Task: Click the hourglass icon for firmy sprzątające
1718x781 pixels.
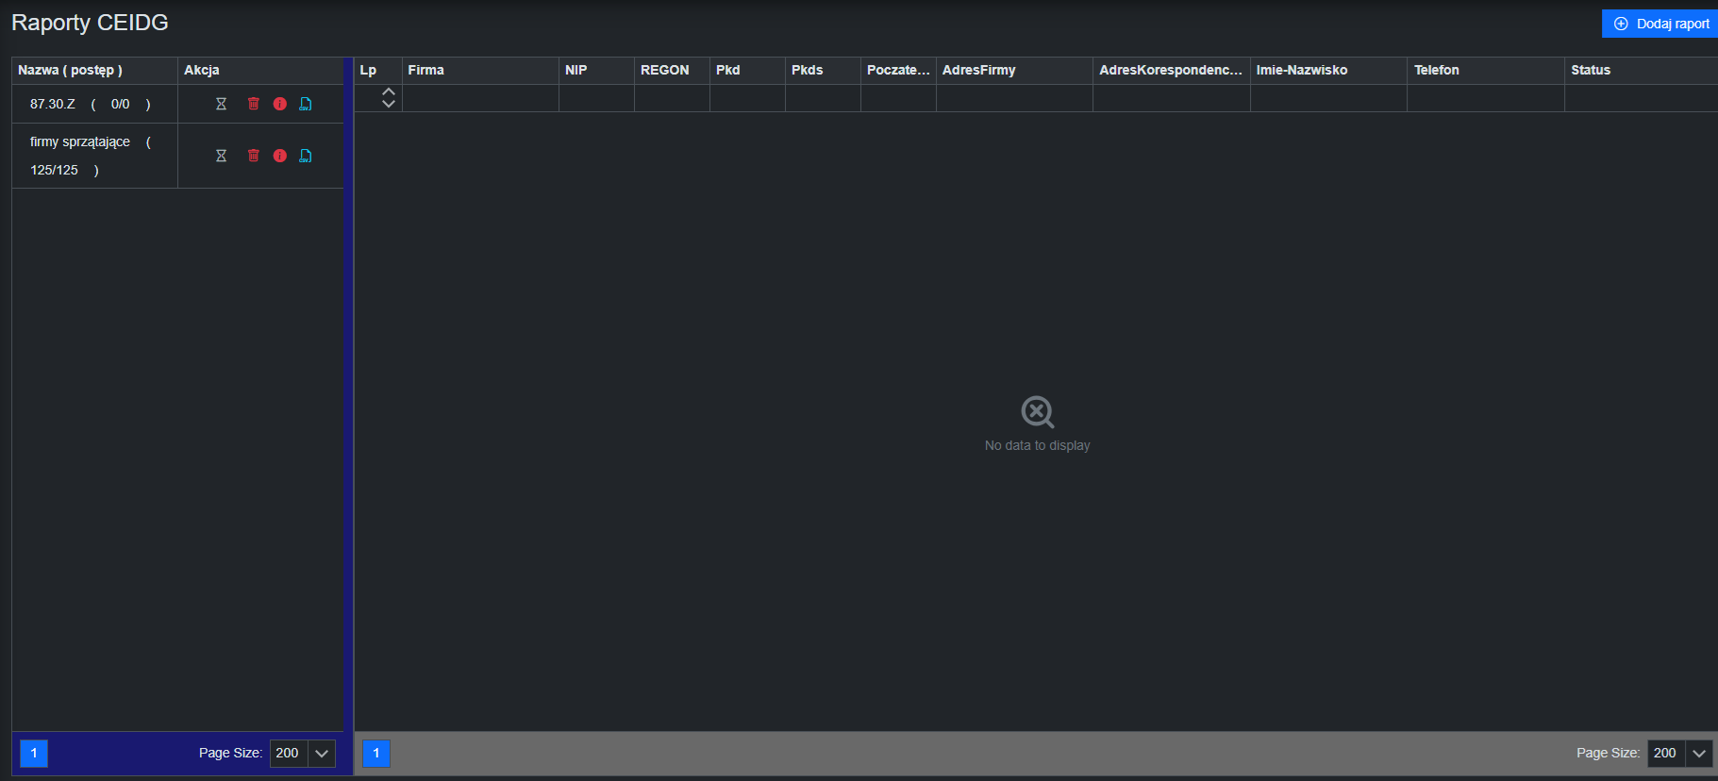Action: click(221, 156)
